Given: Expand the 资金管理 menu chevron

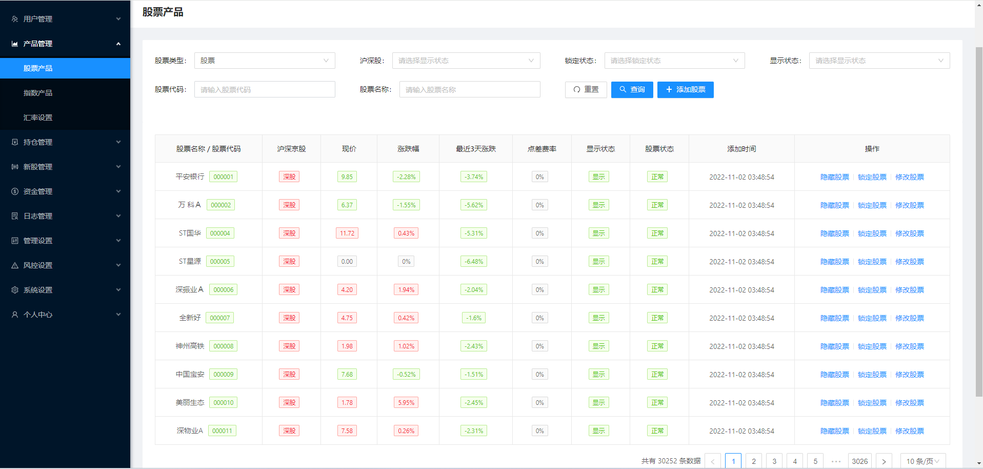Looking at the screenshot, I should coord(118,191).
